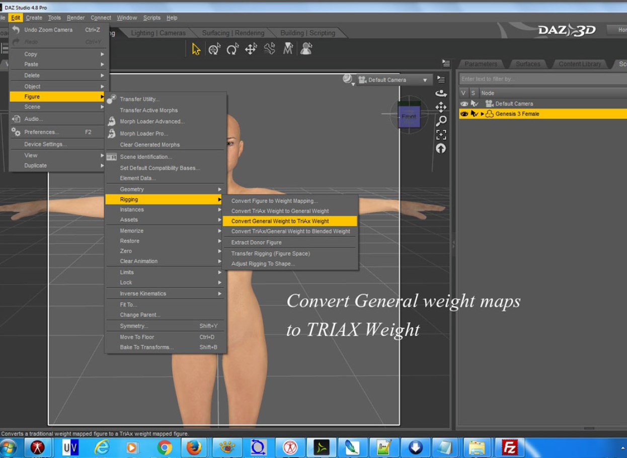Expand the Inverse Kinematics submenu
Image resolution: width=627 pixels, height=458 pixels.
164,293
